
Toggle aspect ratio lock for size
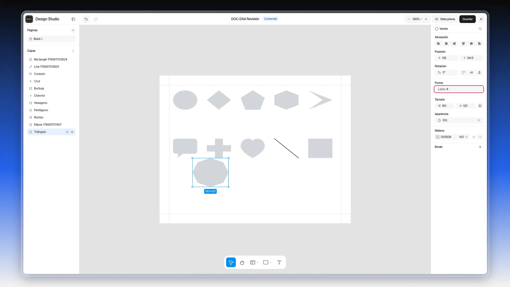click(x=480, y=106)
